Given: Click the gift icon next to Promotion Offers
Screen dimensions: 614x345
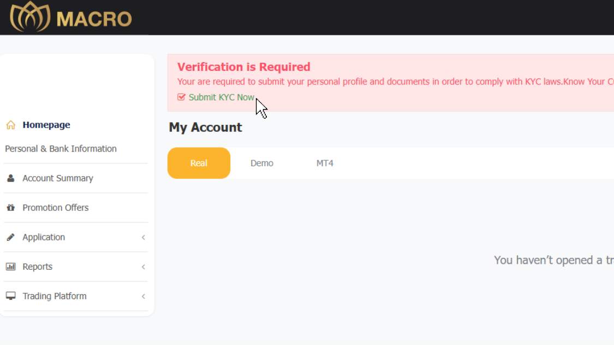Looking at the screenshot, I should click(10, 207).
